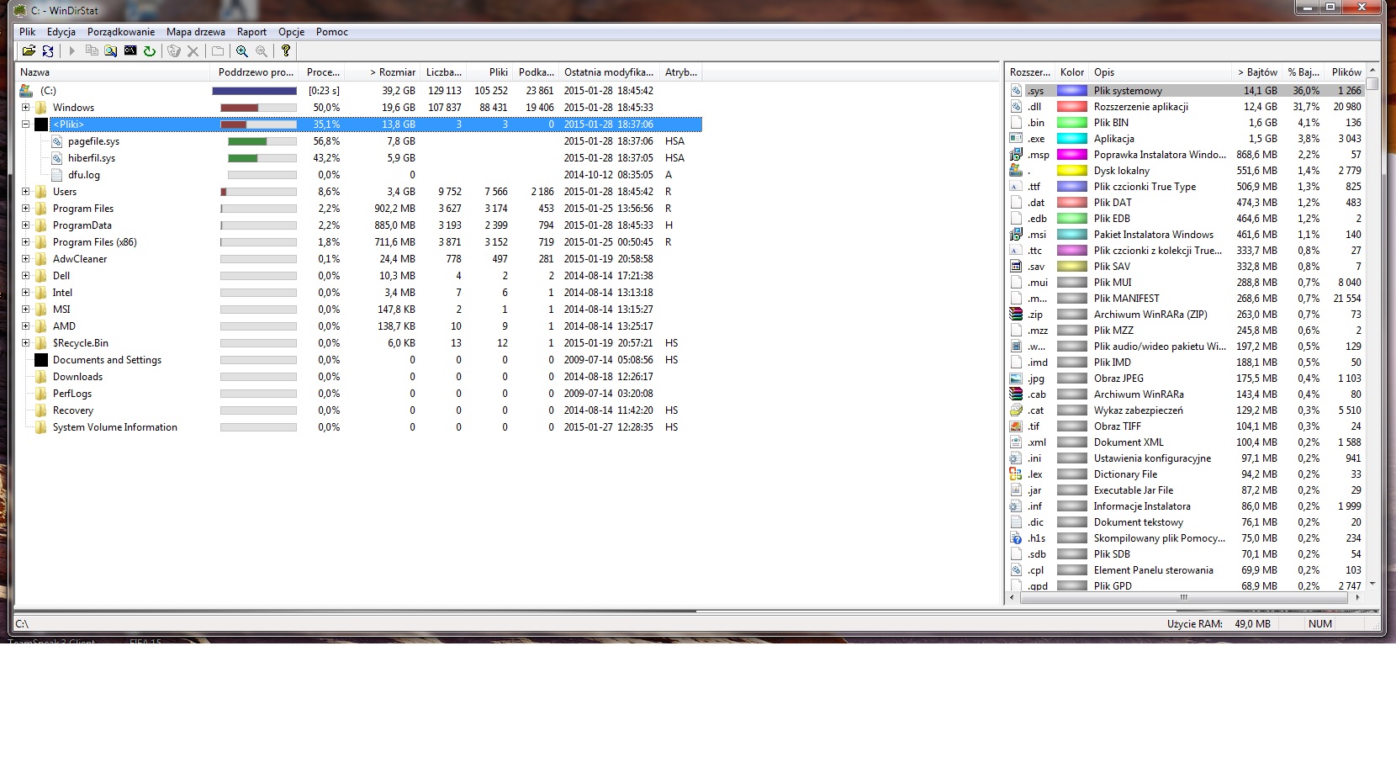1396x757 pixels.
Task: Select the Downloads folder row
Action: coord(359,377)
